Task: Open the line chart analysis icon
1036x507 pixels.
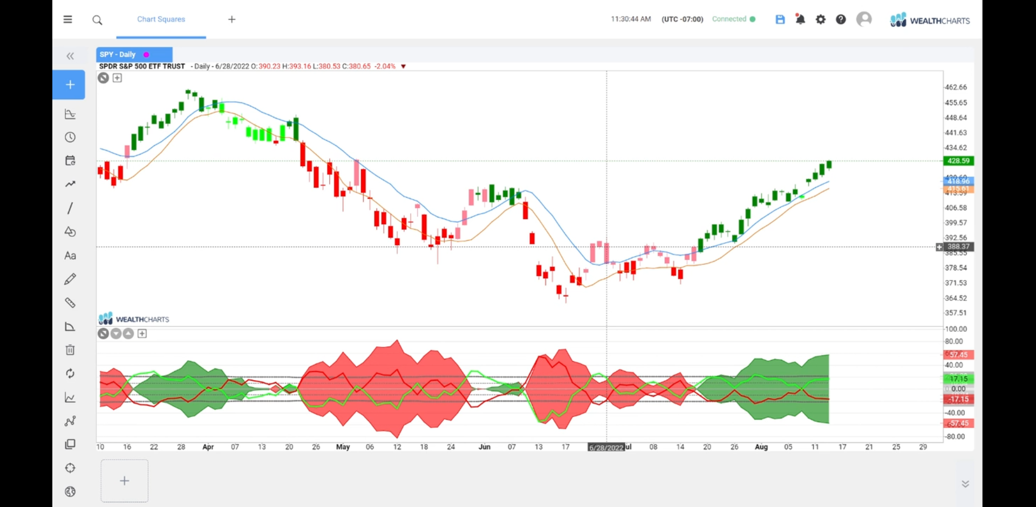Action: click(x=70, y=398)
